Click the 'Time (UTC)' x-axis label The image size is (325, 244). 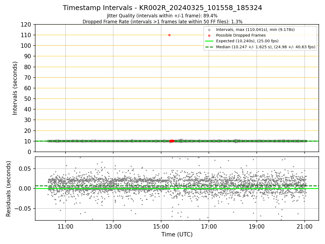coord(177,235)
